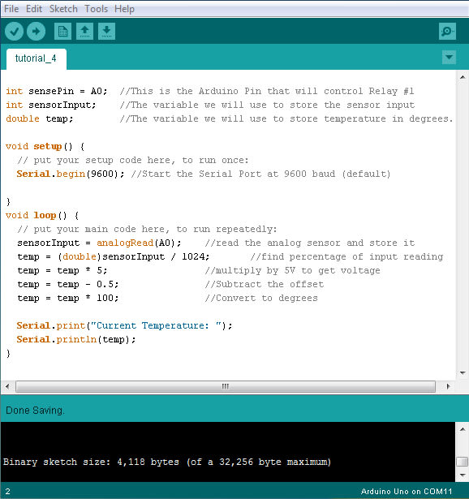Click the '//multiply by 5V to get voltage' comment
The height and width of the screenshot is (499, 469).
tap(292, 270)
